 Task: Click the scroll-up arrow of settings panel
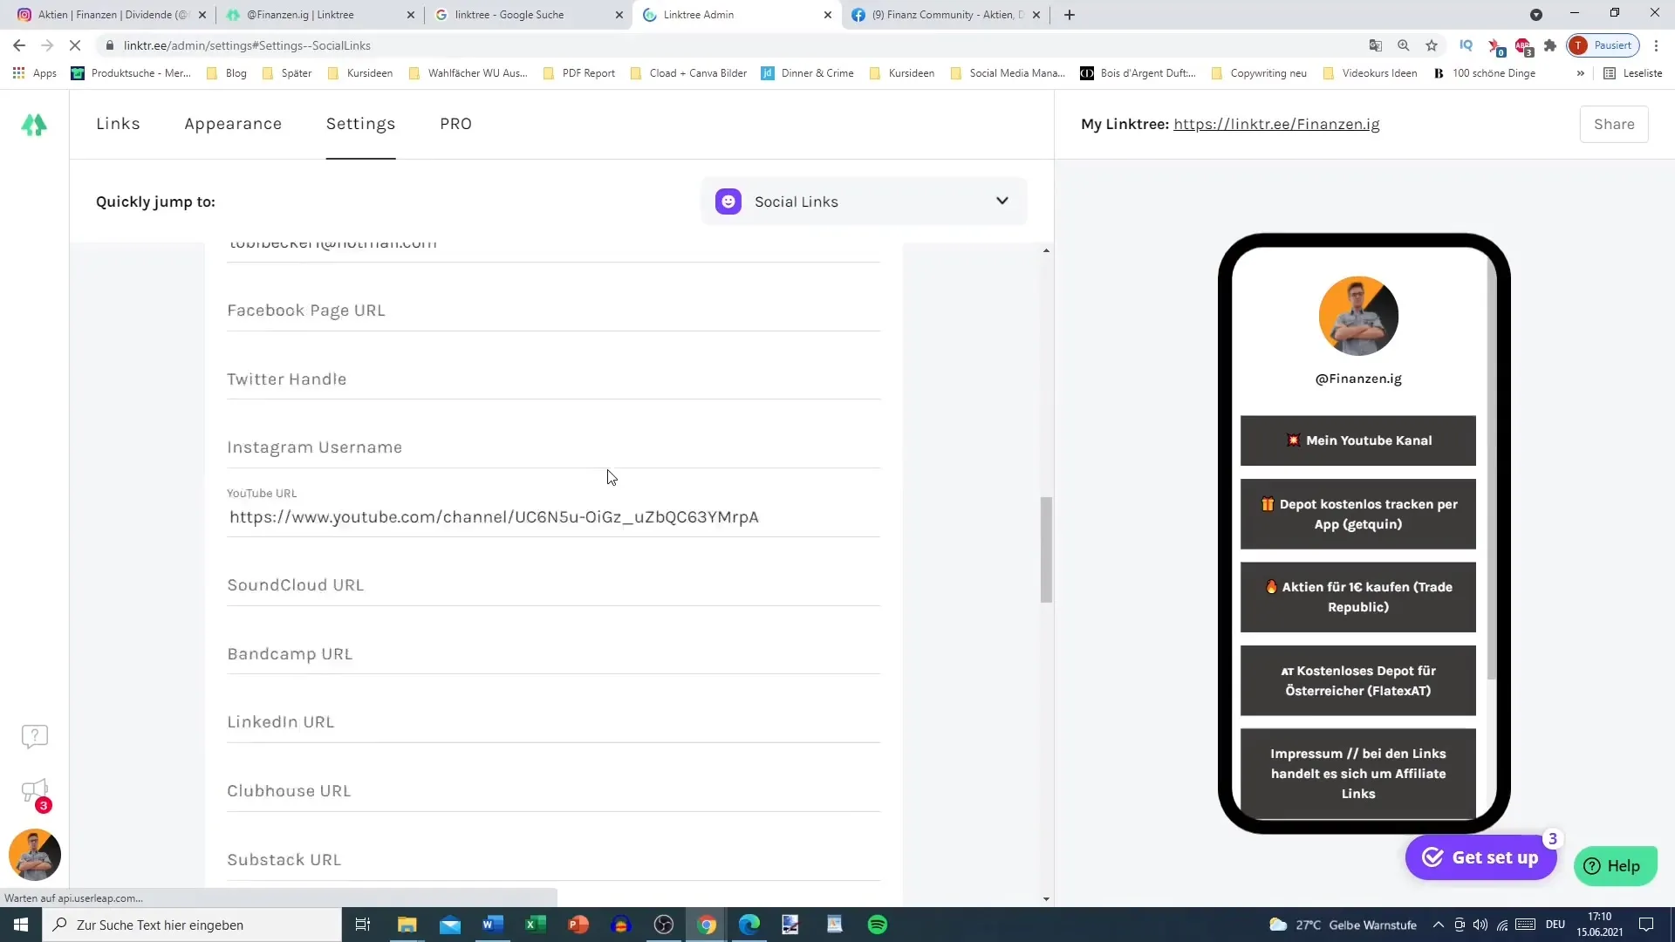coord(1046,251)
